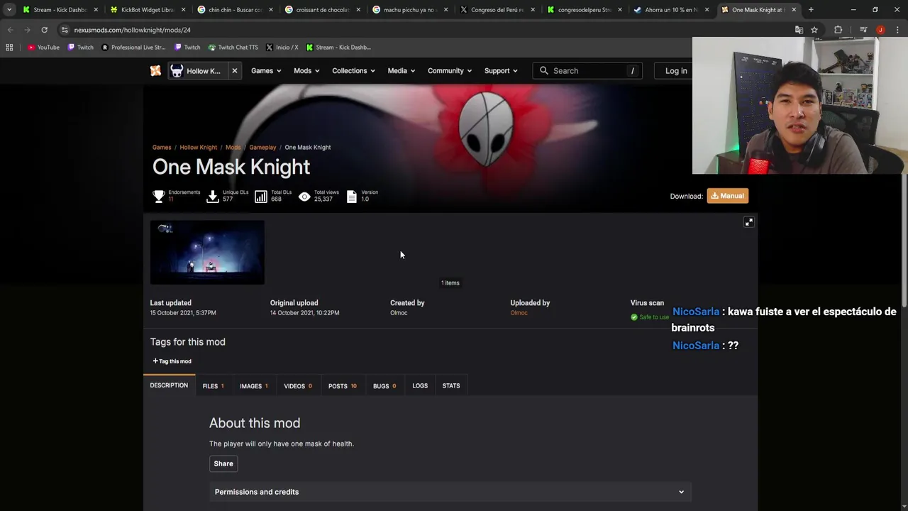This screenshot has width=908, height=511.
Task: Open a new browser tab
Action: (x=811, y=10)
